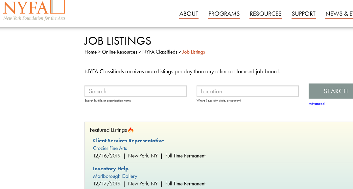Click the NYFA logo

coord(34,10)
